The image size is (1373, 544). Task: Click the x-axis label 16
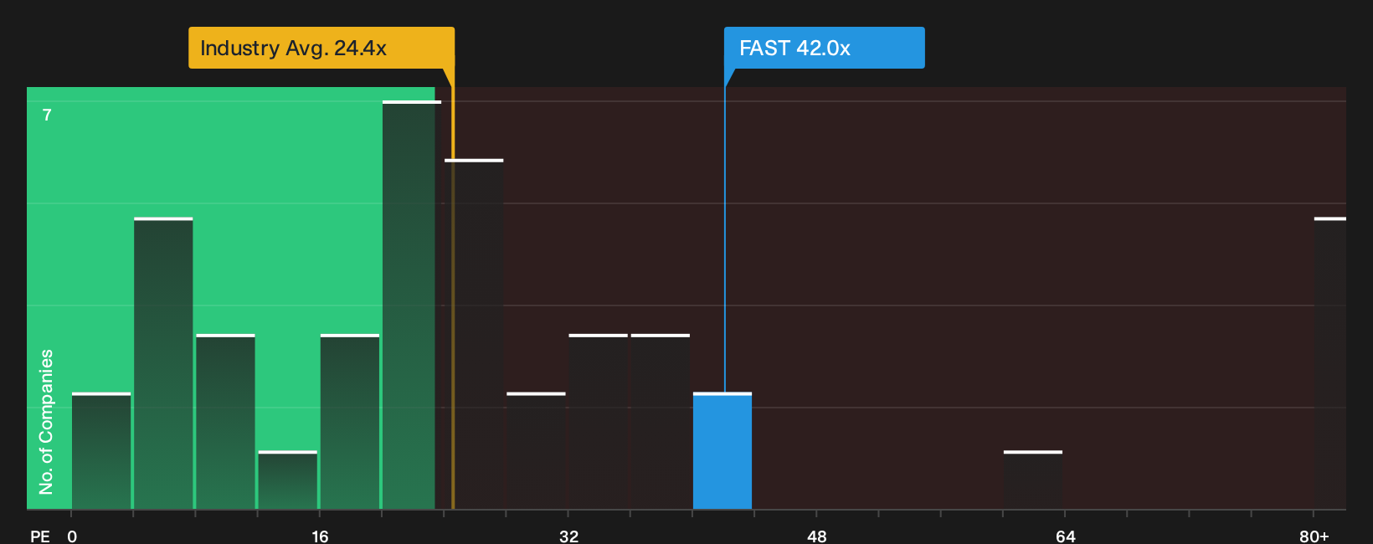tap(320, 536)
